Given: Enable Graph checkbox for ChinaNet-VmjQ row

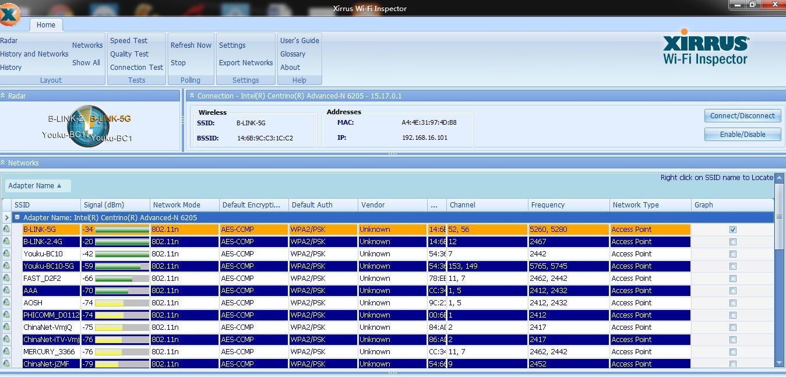Looking at the screenshot, I should pos(733,327).
